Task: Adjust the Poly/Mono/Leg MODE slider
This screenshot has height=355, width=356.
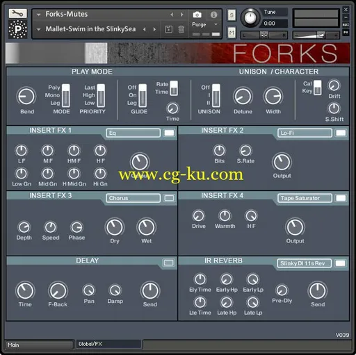Action: [66, 95]
